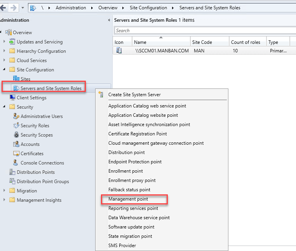Choose Management point from context menu
Image resolution: width=296 pixels, height=251 pixels.
tap(128, 199)
